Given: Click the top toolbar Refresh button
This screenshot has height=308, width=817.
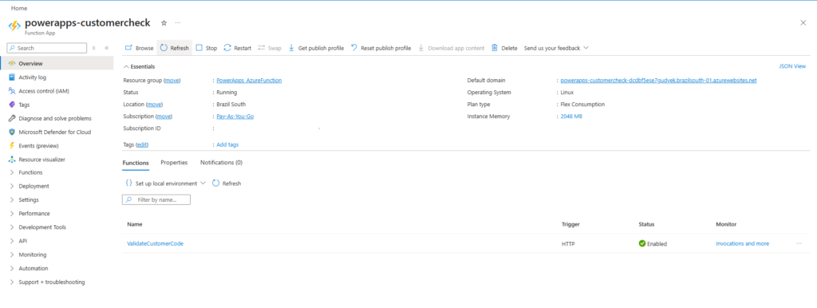Looking at the screenshot, I should coord(175,48).
